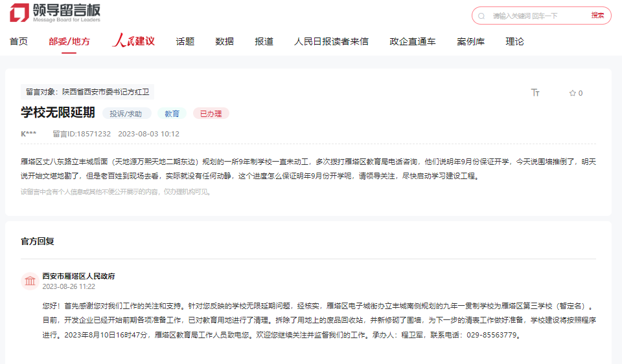This screenshot has width=622, height=364.
Task: Click the 留言对象 recipient label
Action: pyautogui.click(x=87, y=92)
